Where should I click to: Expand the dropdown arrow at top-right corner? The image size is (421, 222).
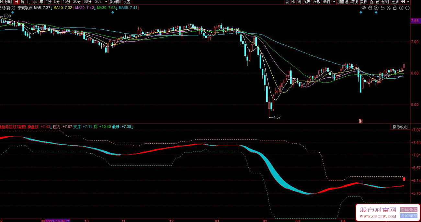pyautogui.click(x=408, y=2)
